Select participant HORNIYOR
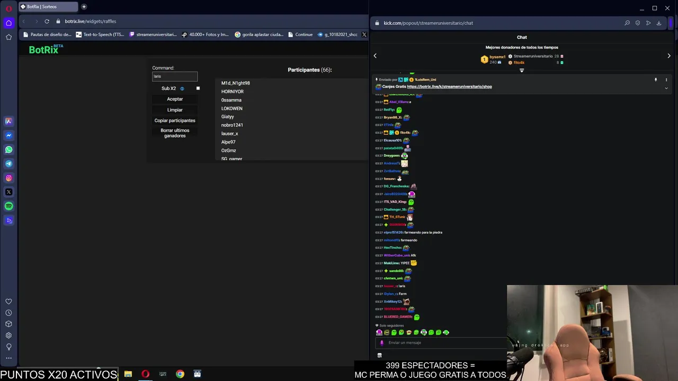 (x=233, y=92)
